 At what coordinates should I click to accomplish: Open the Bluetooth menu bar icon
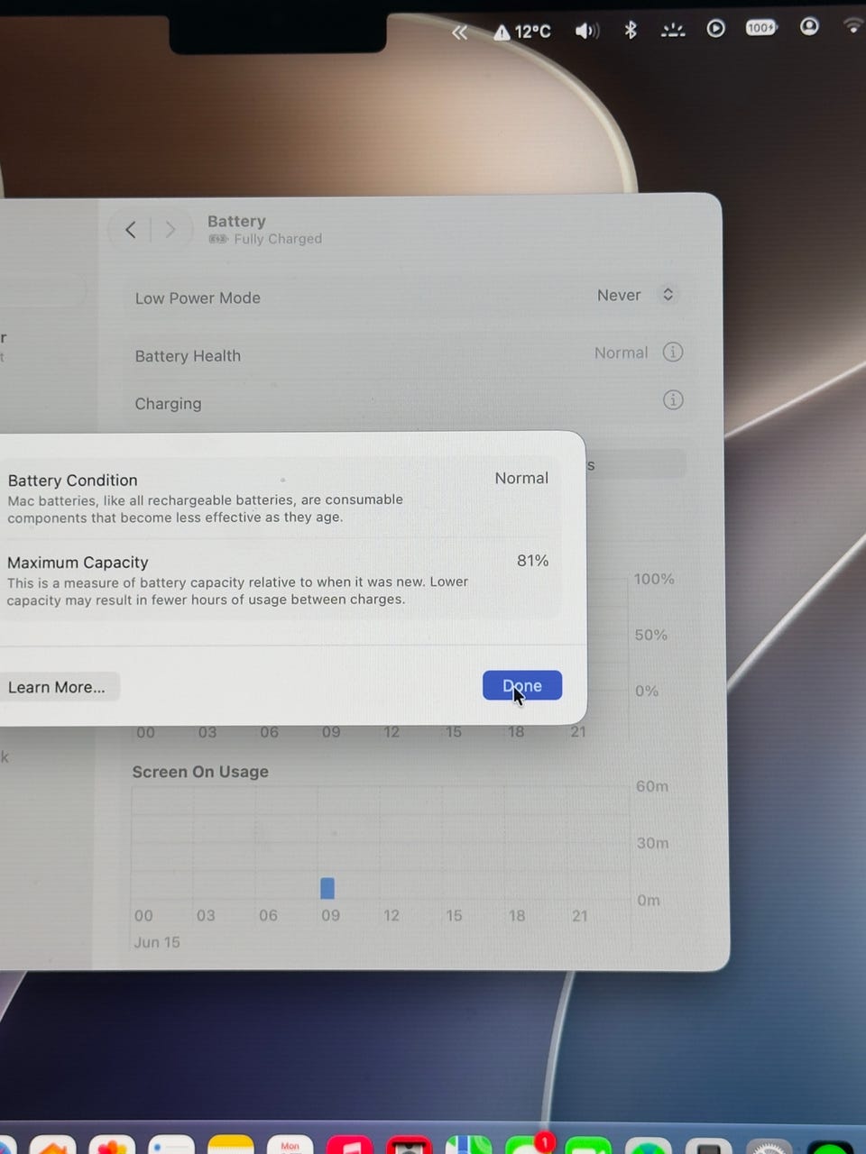[631, 30]
